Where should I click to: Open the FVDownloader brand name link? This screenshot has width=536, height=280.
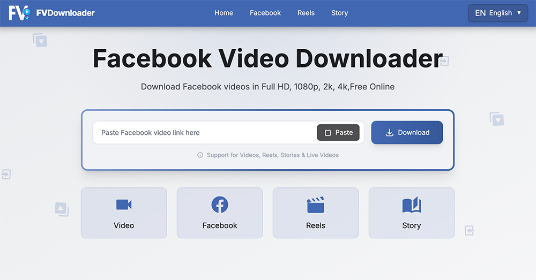[65, 13]
